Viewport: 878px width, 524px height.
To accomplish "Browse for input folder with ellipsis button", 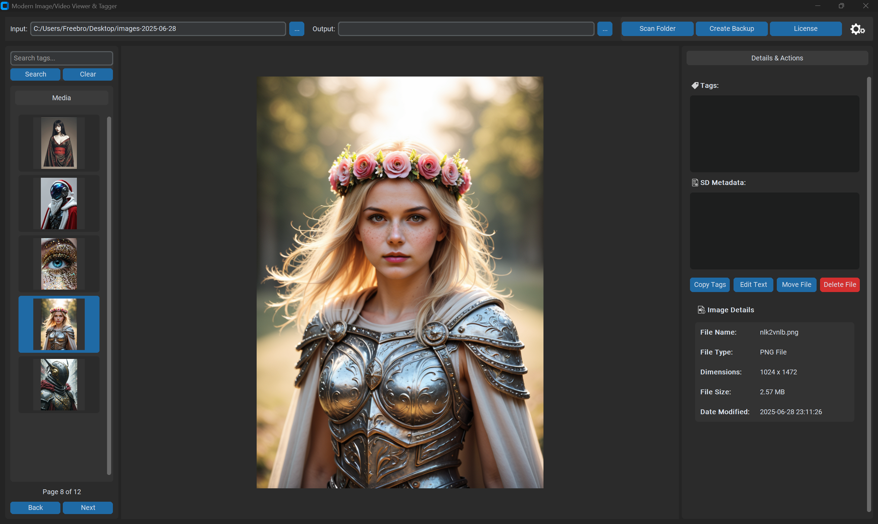I will coord(296,29).
